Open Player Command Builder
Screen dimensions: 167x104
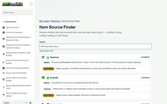tap(16, 73)
